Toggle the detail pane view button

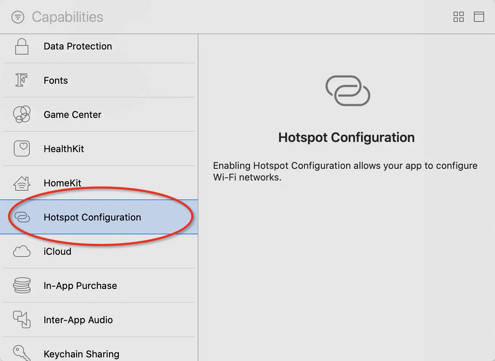(479, 17)
